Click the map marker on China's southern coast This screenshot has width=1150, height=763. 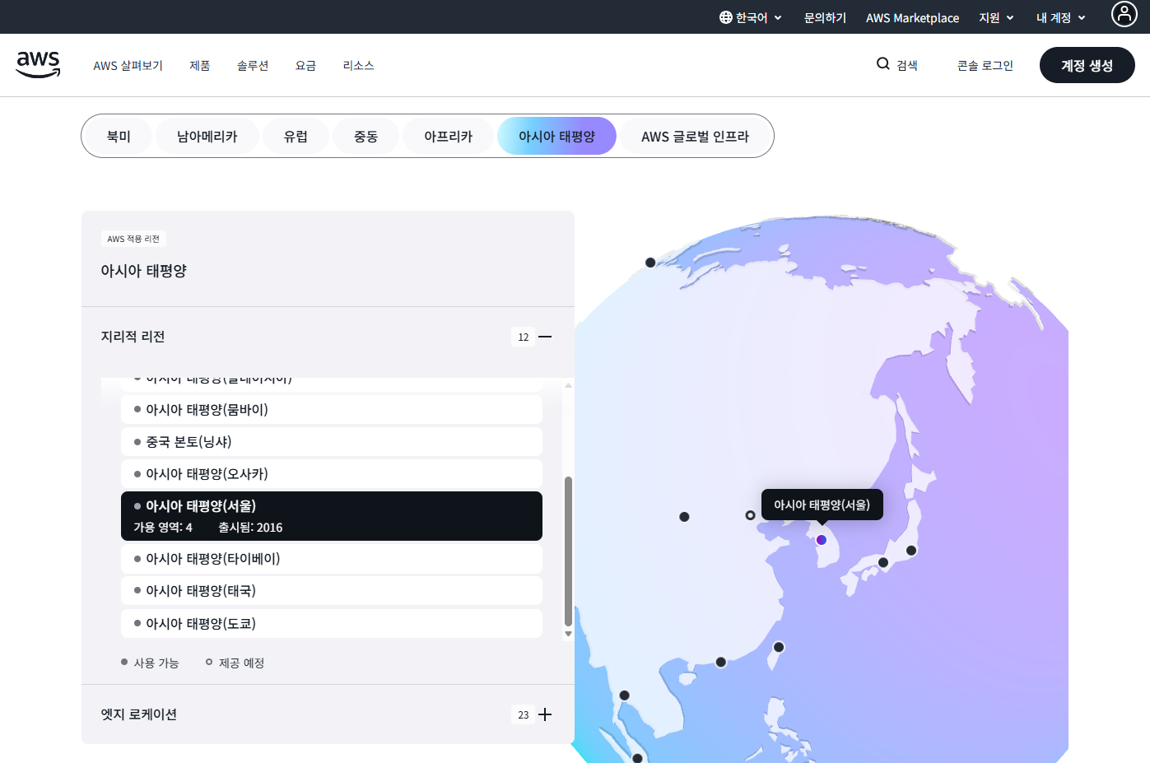pos(721,663)
